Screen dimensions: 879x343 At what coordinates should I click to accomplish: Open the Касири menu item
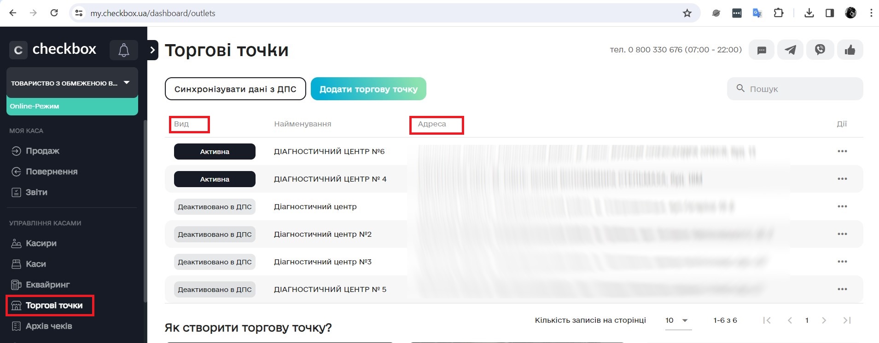click(x=41, y=243)
